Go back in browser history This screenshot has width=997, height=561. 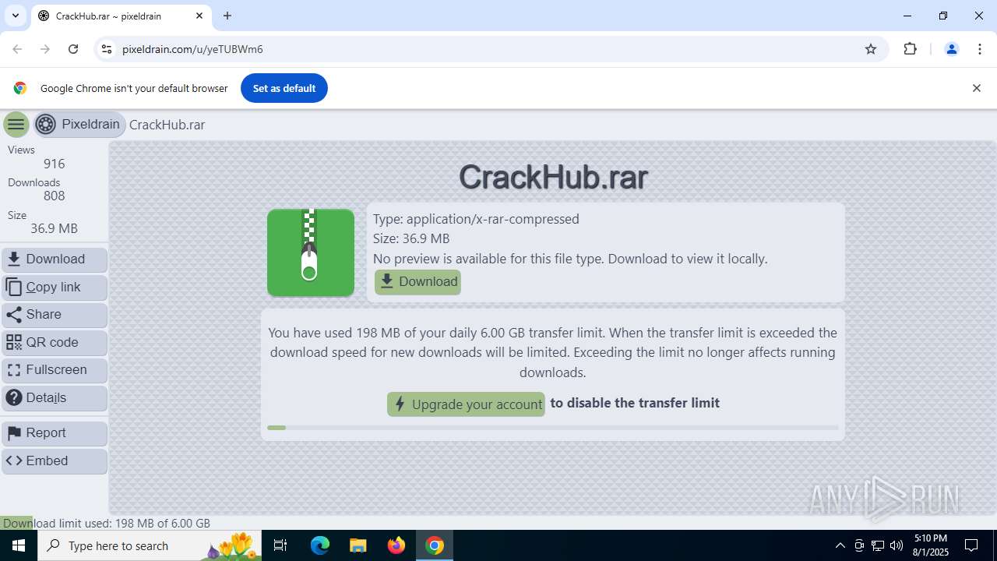click(17, 49)
